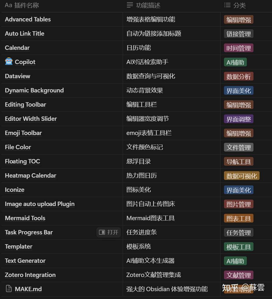Viewport: 272px width, 299px height.
Task: Click the 功能描述 column header
Action: (144, 5)
